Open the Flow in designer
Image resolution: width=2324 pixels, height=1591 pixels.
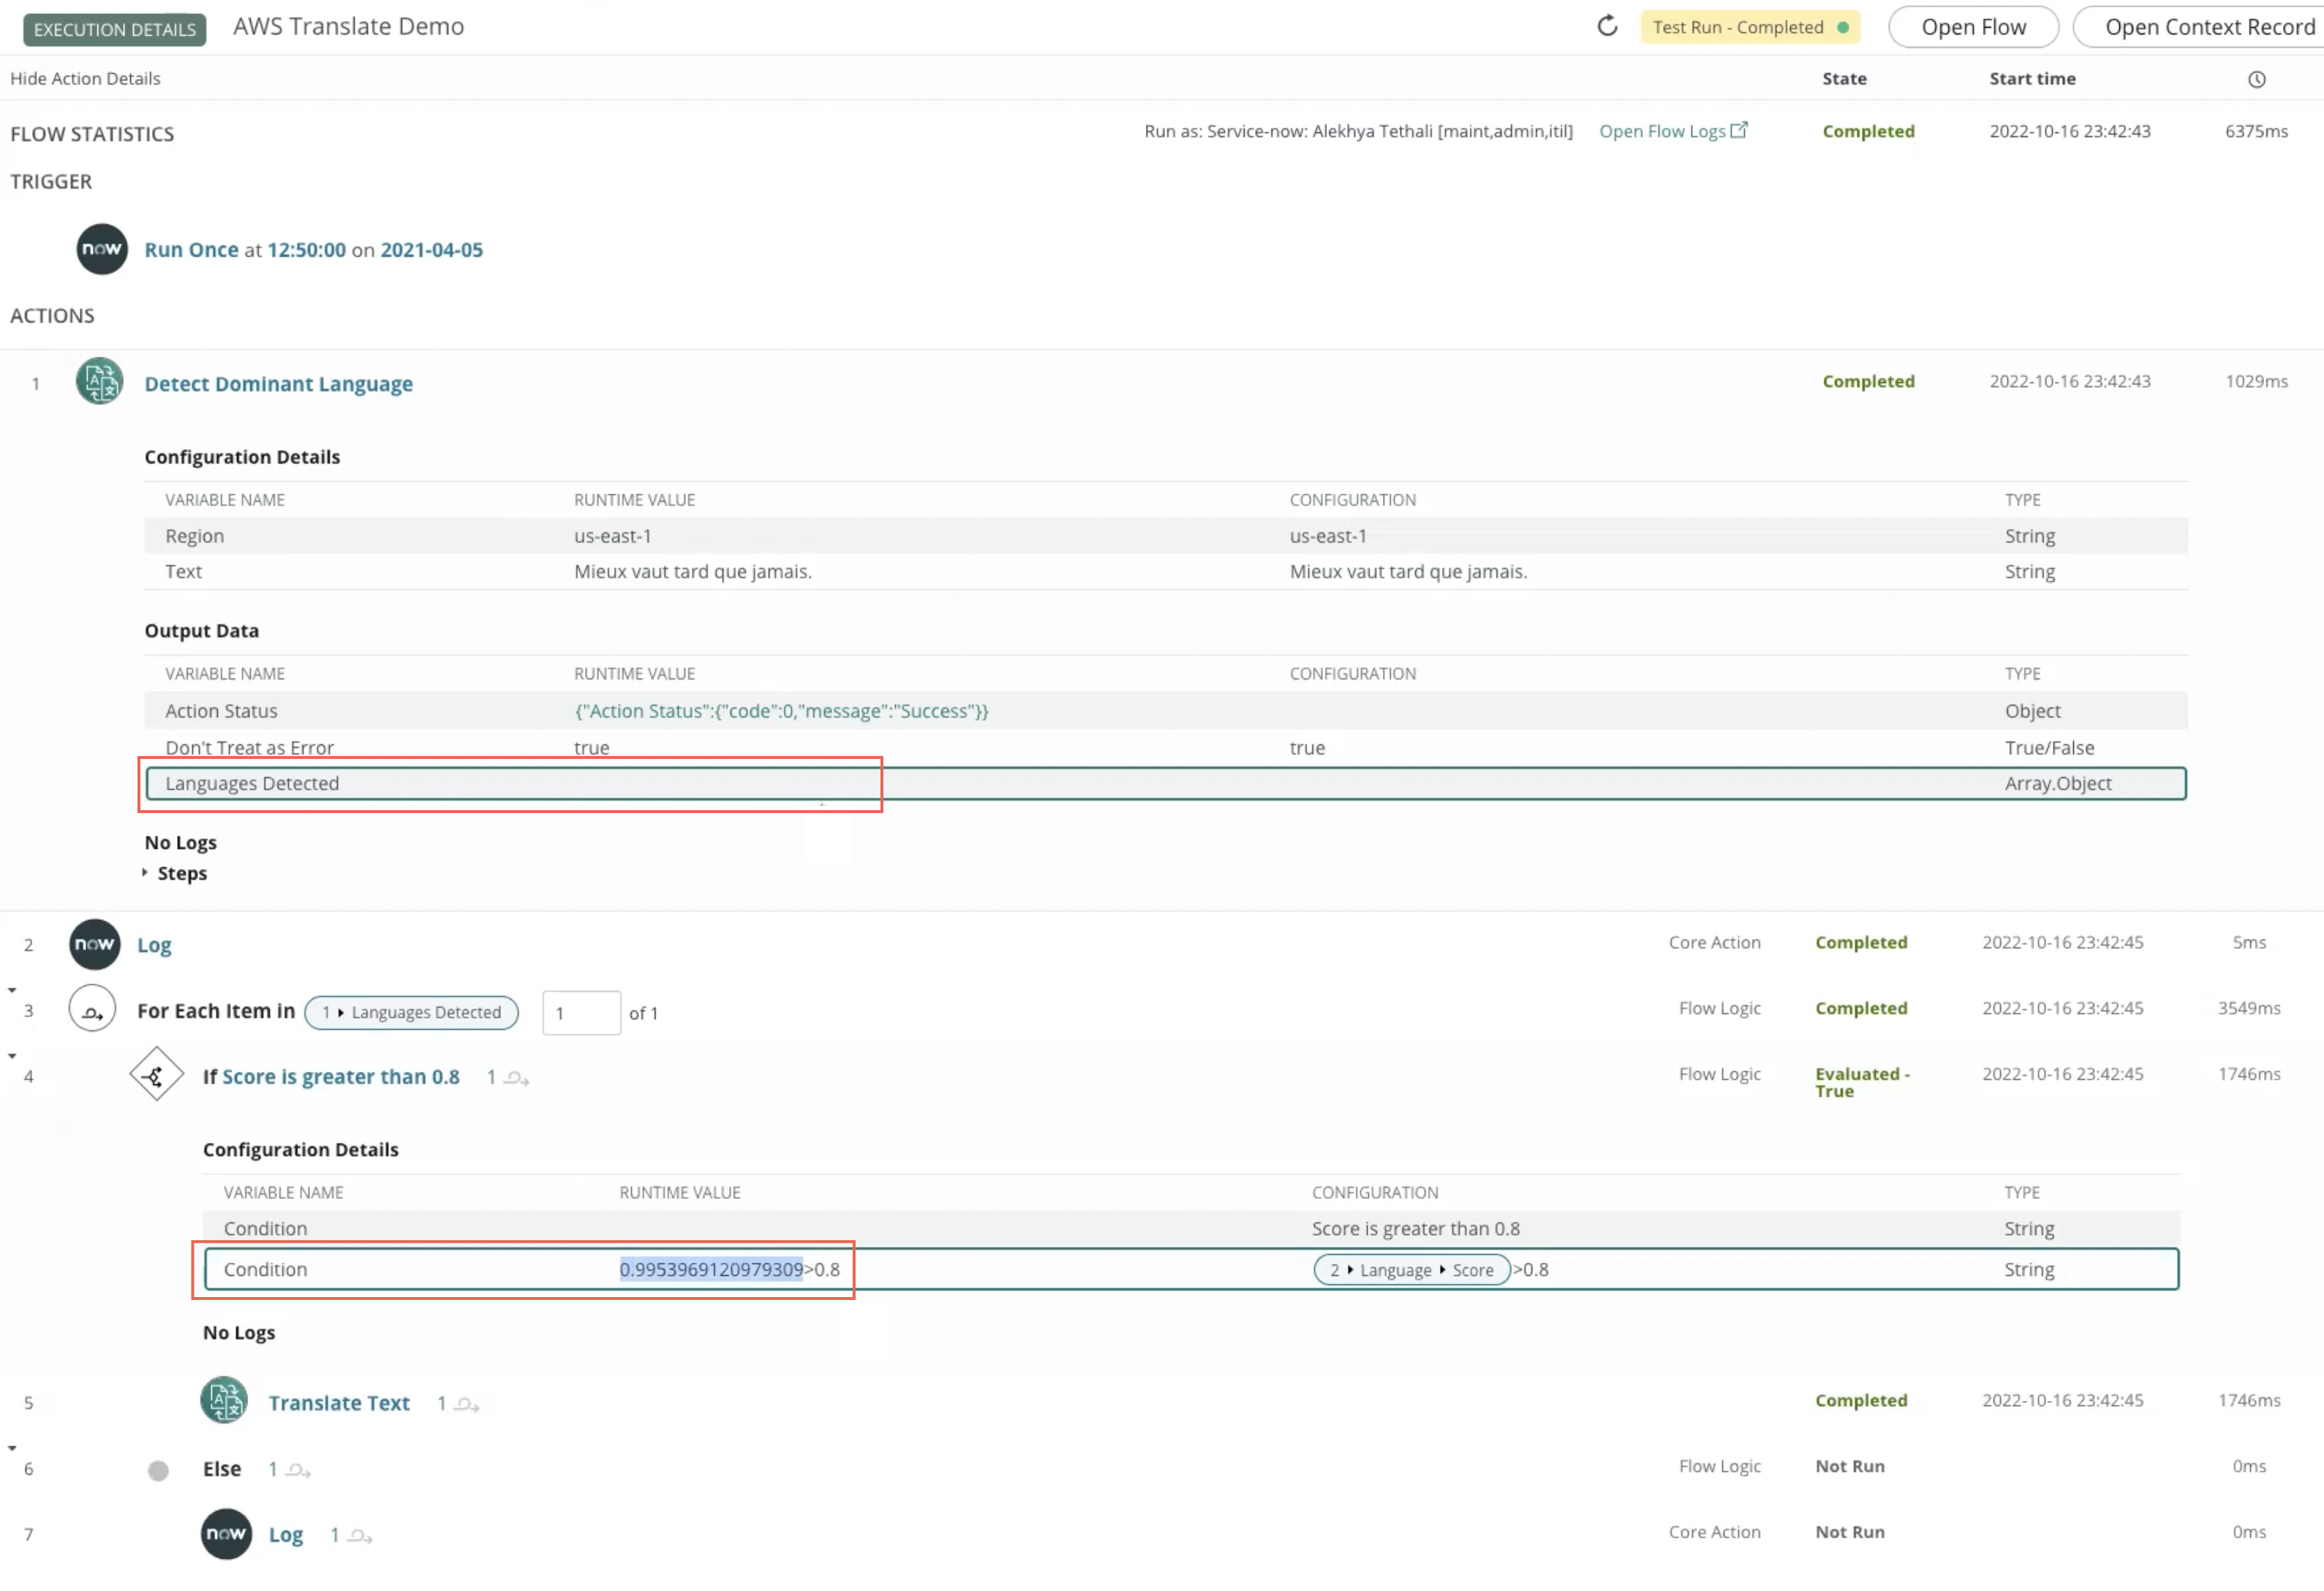click(x=1973, y=27)
